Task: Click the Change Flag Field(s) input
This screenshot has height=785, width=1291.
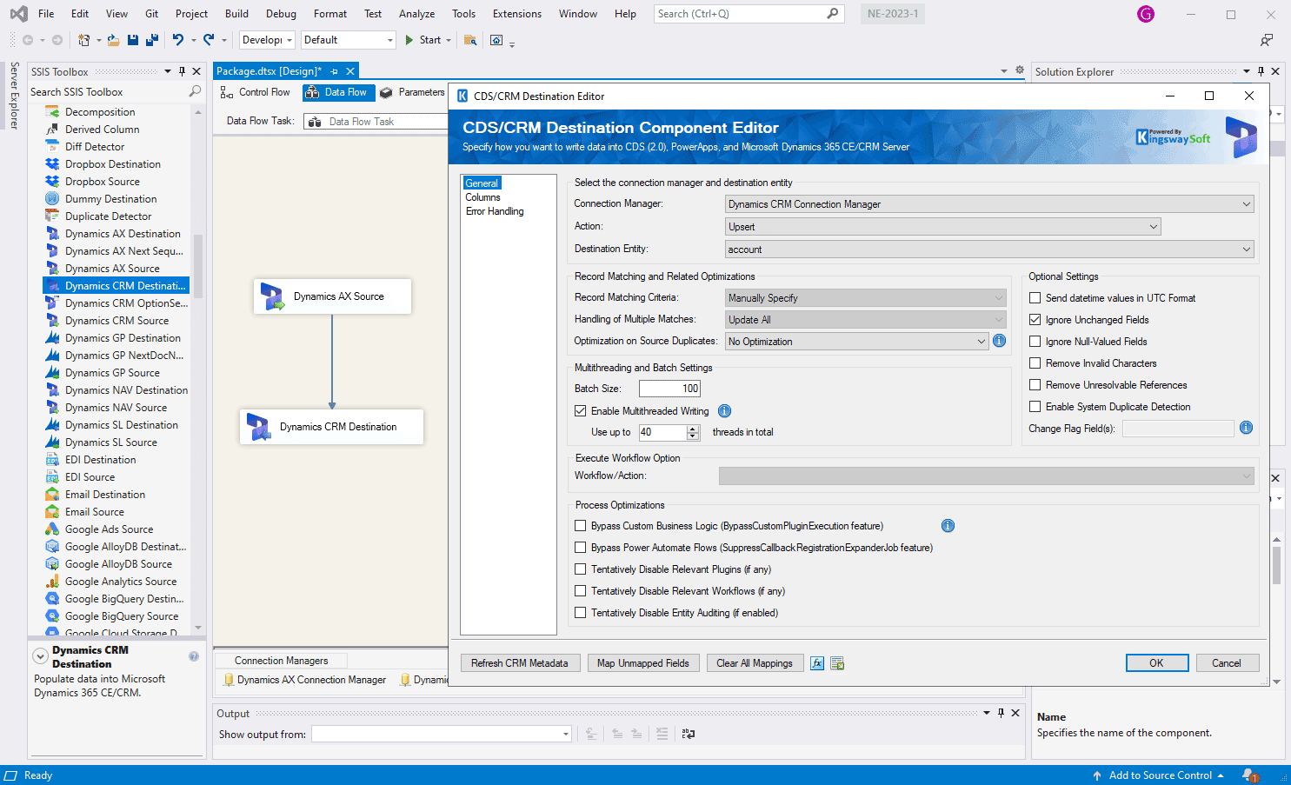Action: pos(1178,429)
